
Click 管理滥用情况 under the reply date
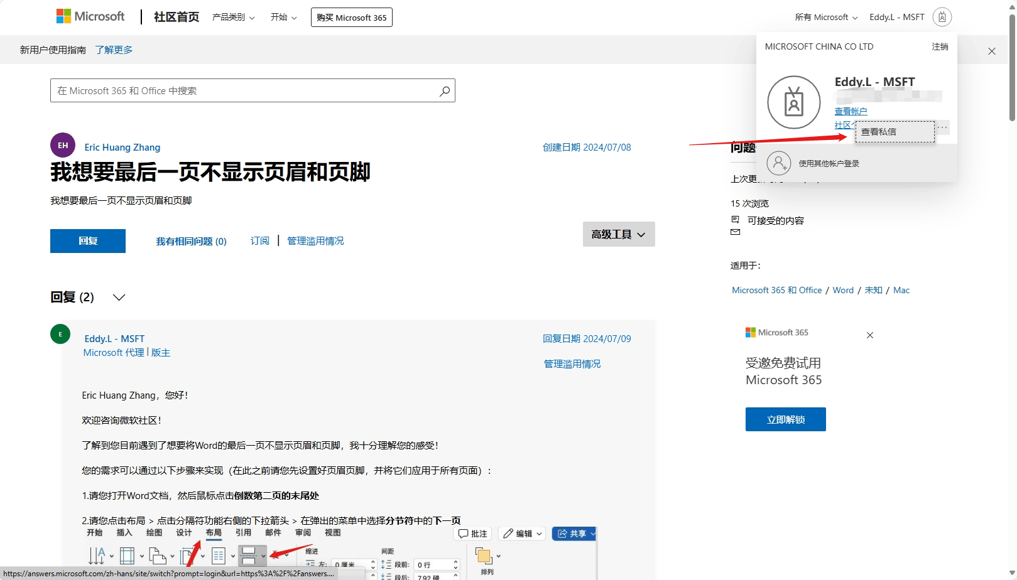[x=572, y=364]
